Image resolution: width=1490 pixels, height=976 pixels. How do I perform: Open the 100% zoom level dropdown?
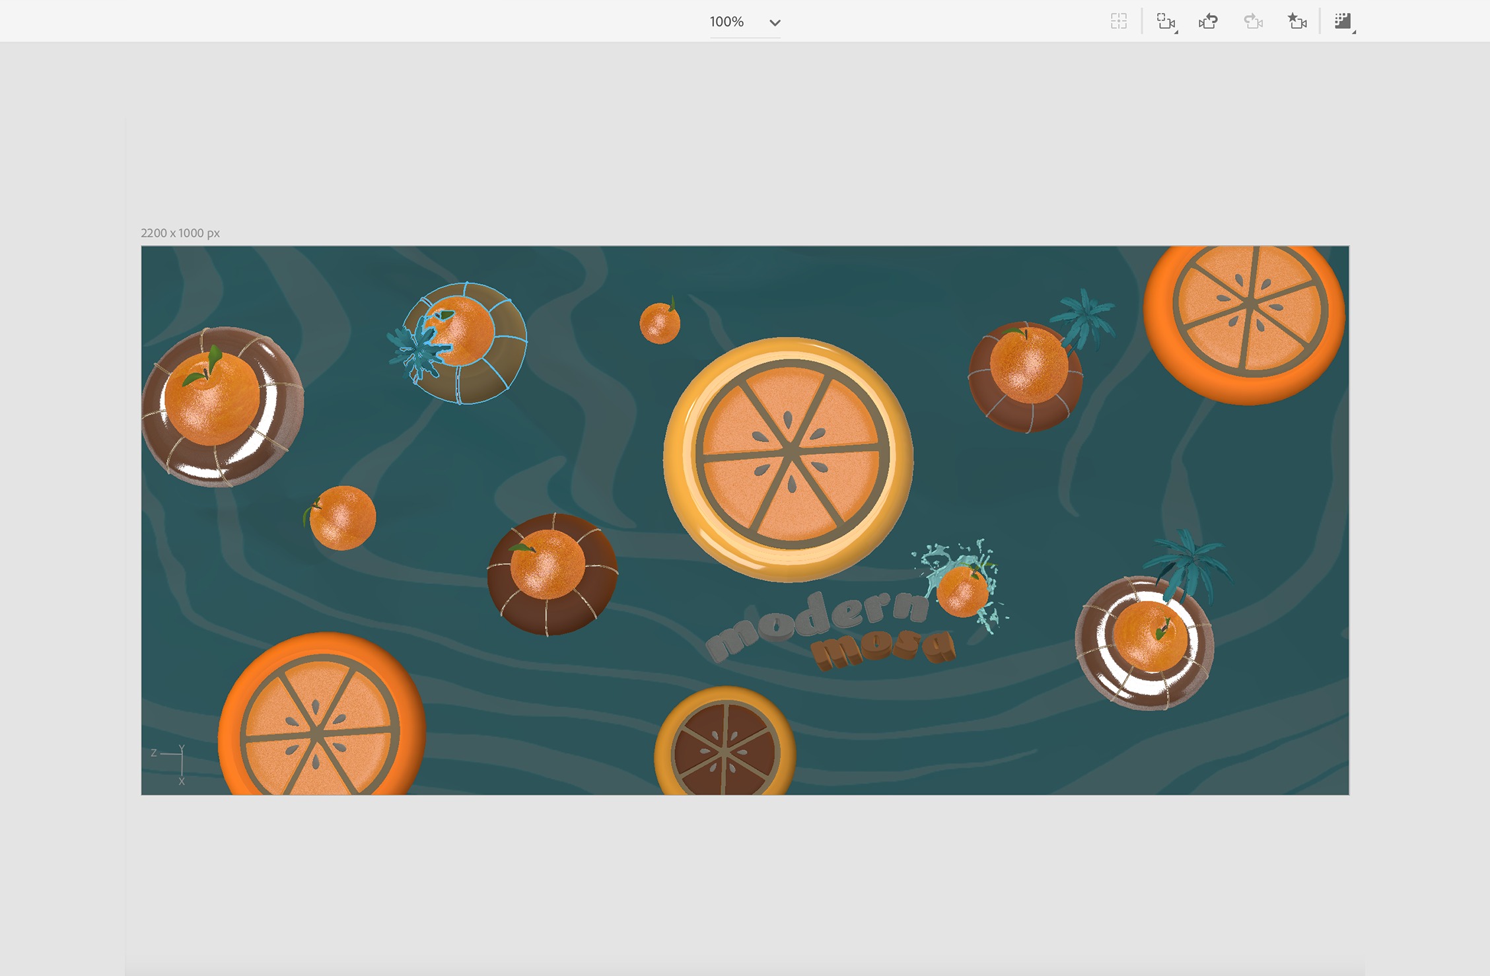tap(728, 22)
